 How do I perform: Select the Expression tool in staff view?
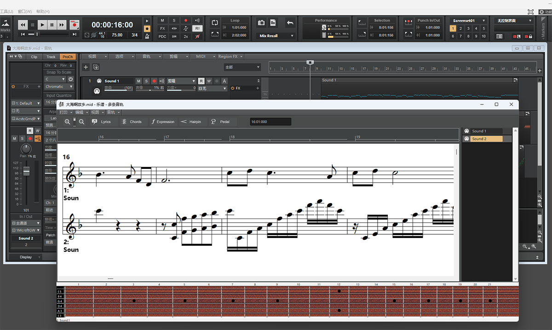coord(163,122)
